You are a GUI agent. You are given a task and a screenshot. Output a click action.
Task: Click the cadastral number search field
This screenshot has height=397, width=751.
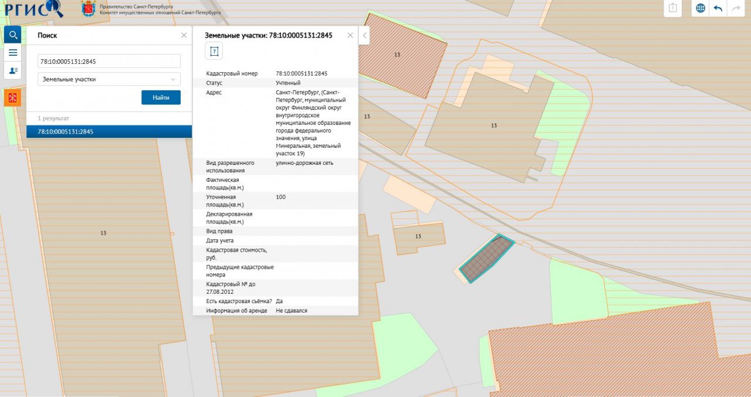pos(109,61)
